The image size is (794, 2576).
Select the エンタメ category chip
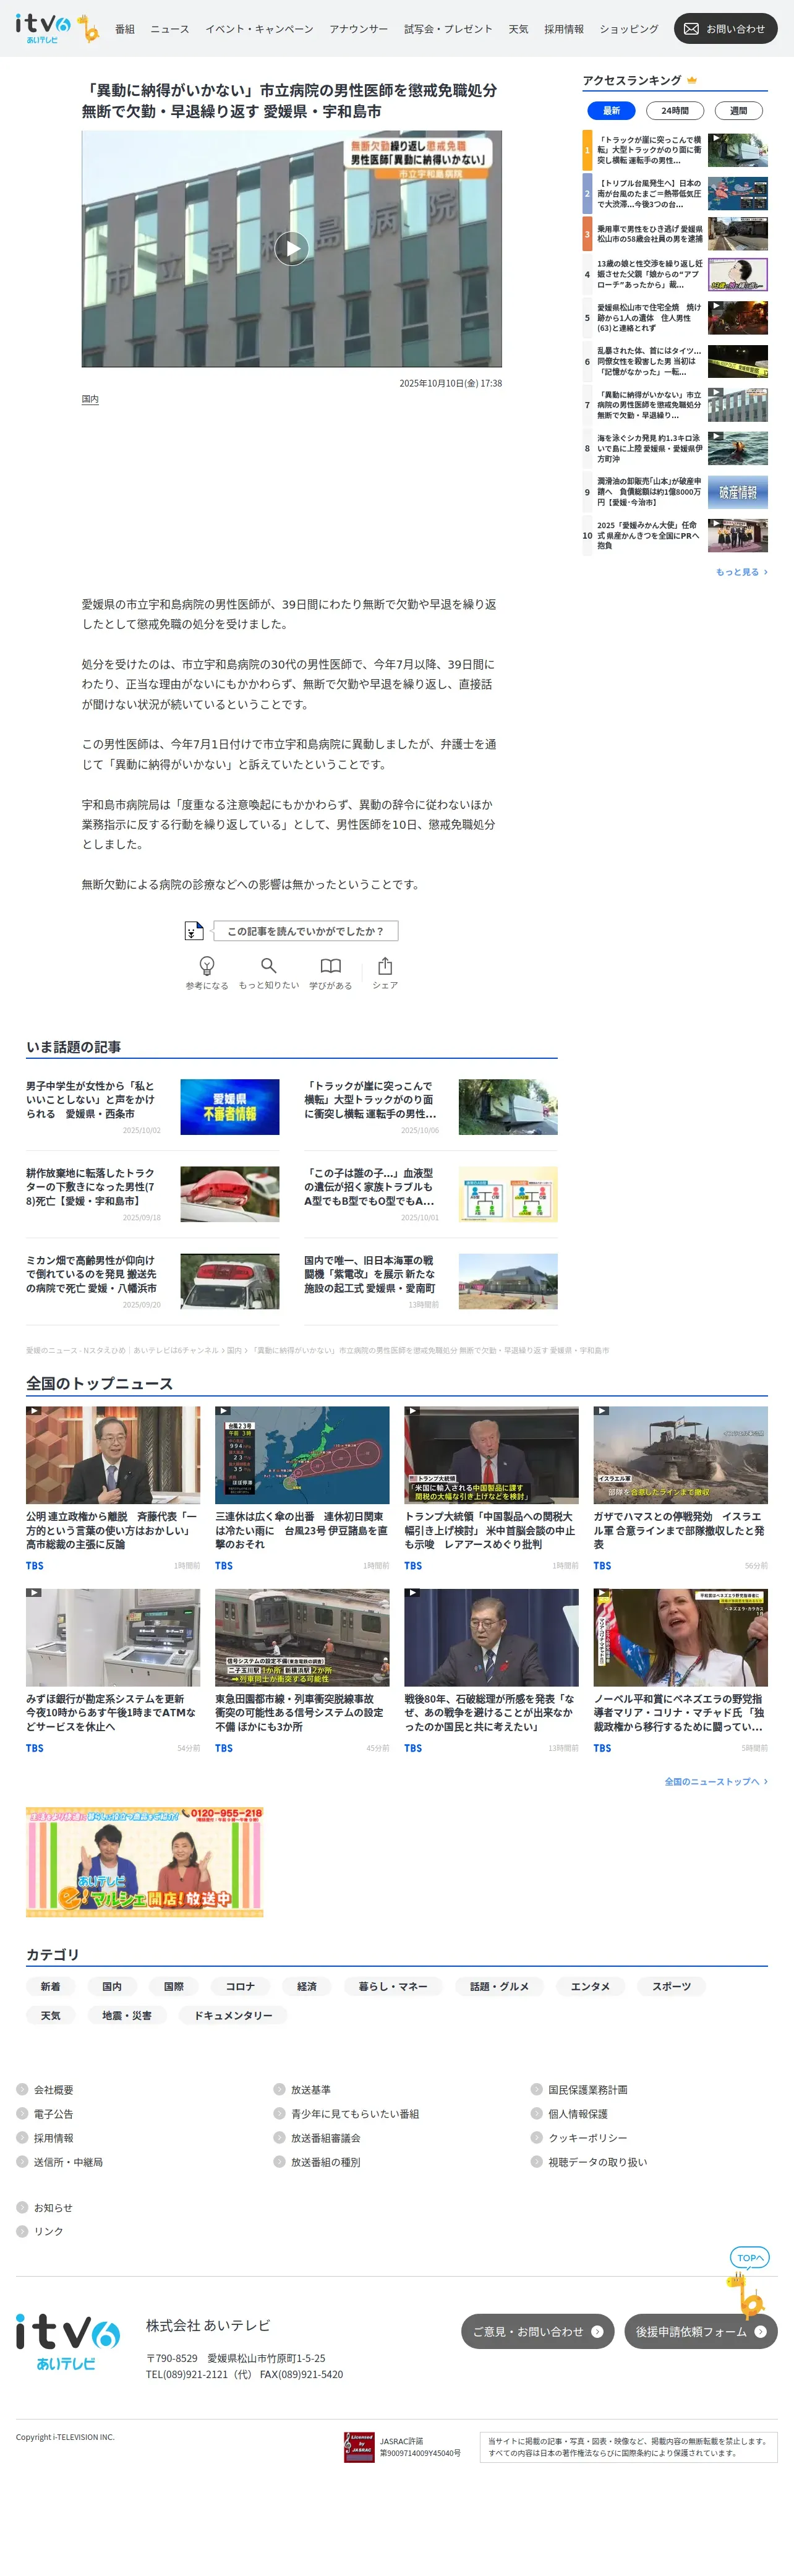(590, 1986)
